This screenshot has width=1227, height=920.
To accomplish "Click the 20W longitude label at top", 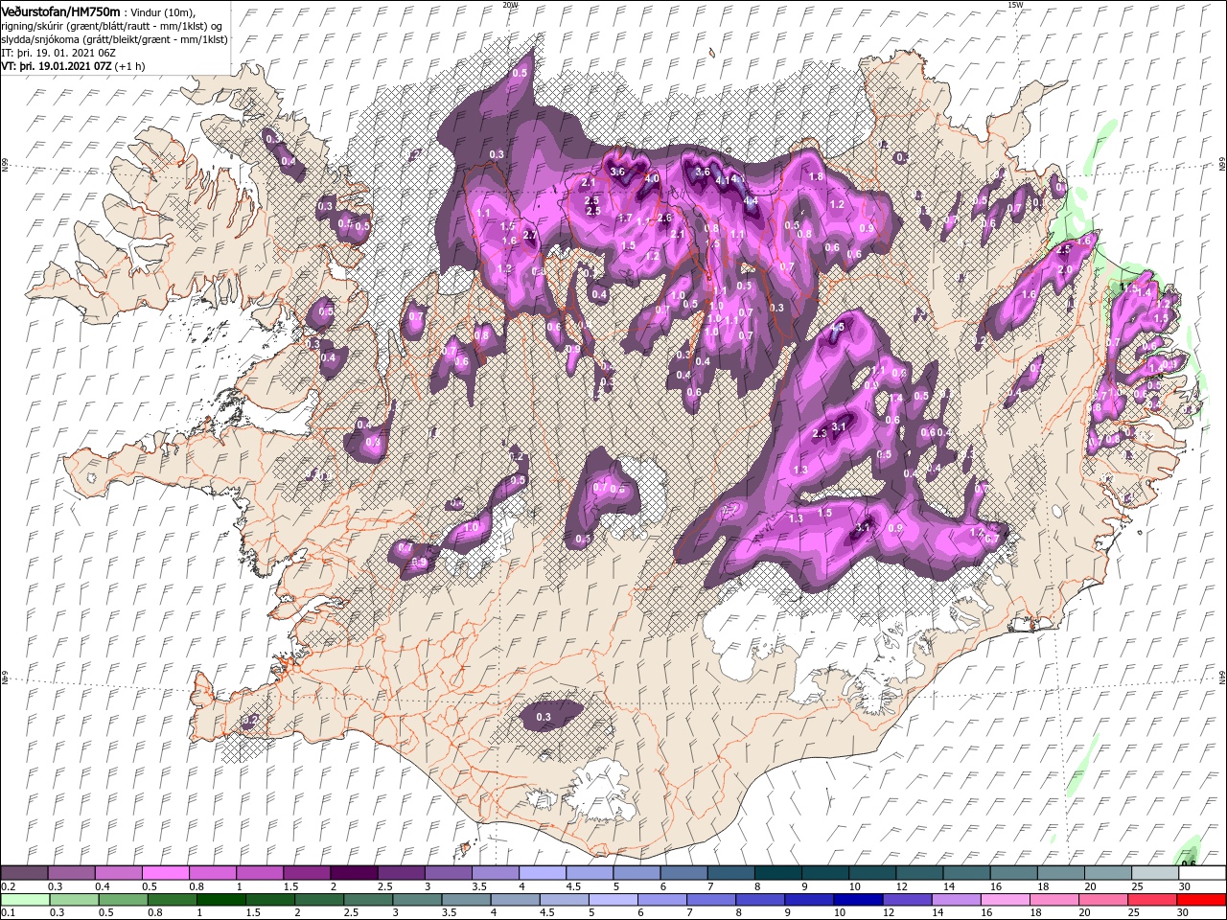I will (510, 5).
